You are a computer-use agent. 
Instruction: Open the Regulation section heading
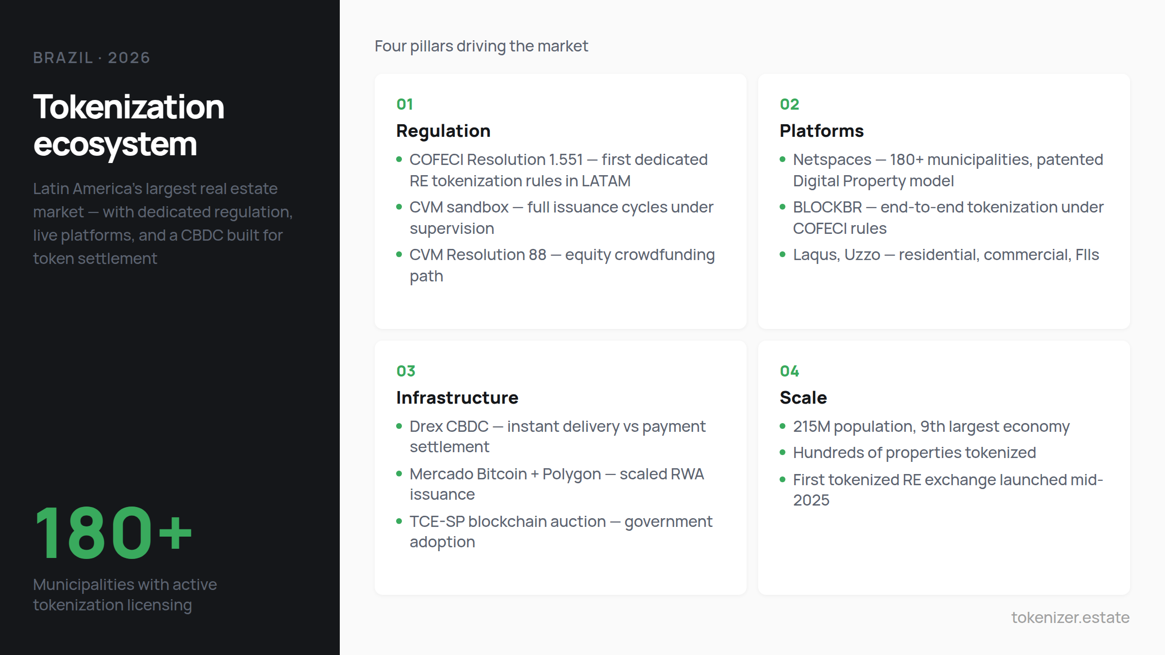pyautogui.click(x=443, y=131)
